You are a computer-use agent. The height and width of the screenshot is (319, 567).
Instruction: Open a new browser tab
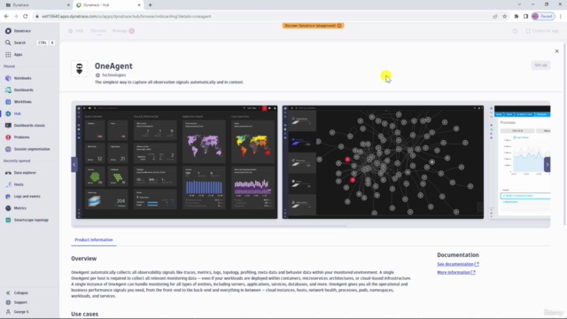(150, 5)
